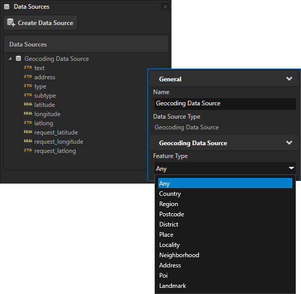Select the latlong string field

pyautogui.click(x=44, y=123)
